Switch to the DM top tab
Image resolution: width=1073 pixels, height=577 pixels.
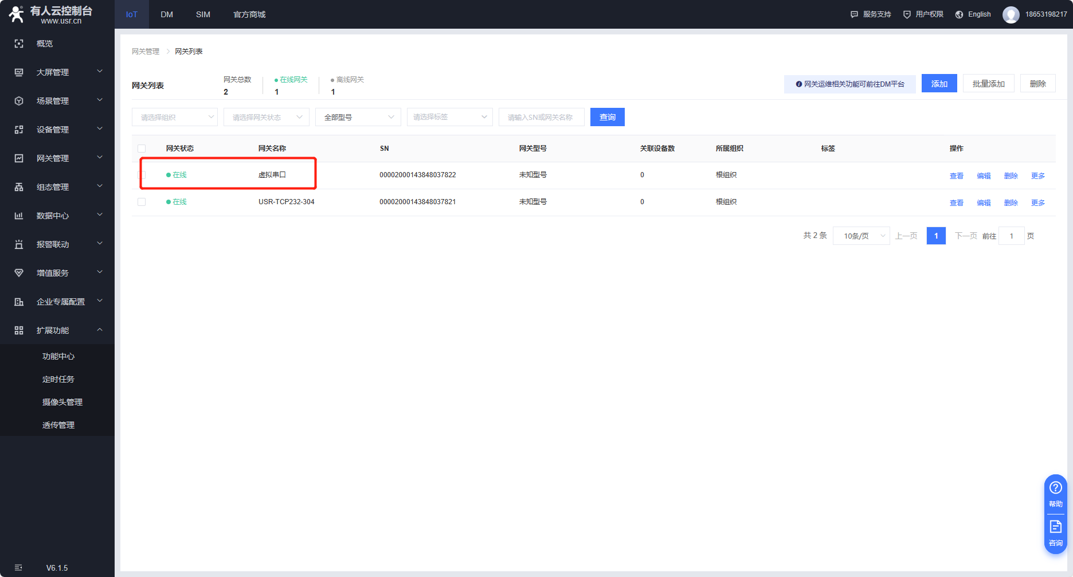167,14
